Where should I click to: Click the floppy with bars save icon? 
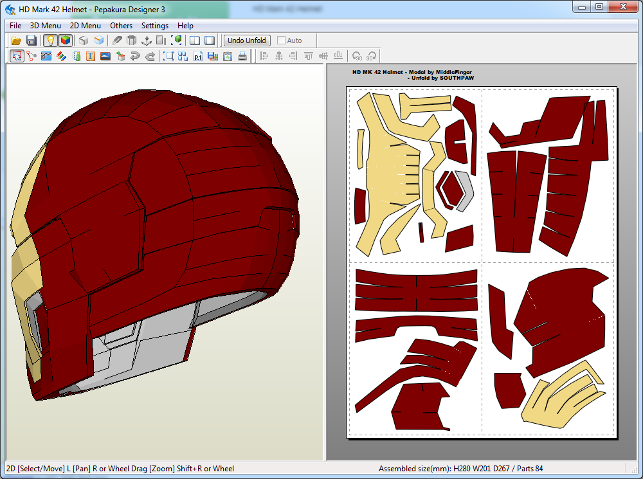click(x=213, y=56)
